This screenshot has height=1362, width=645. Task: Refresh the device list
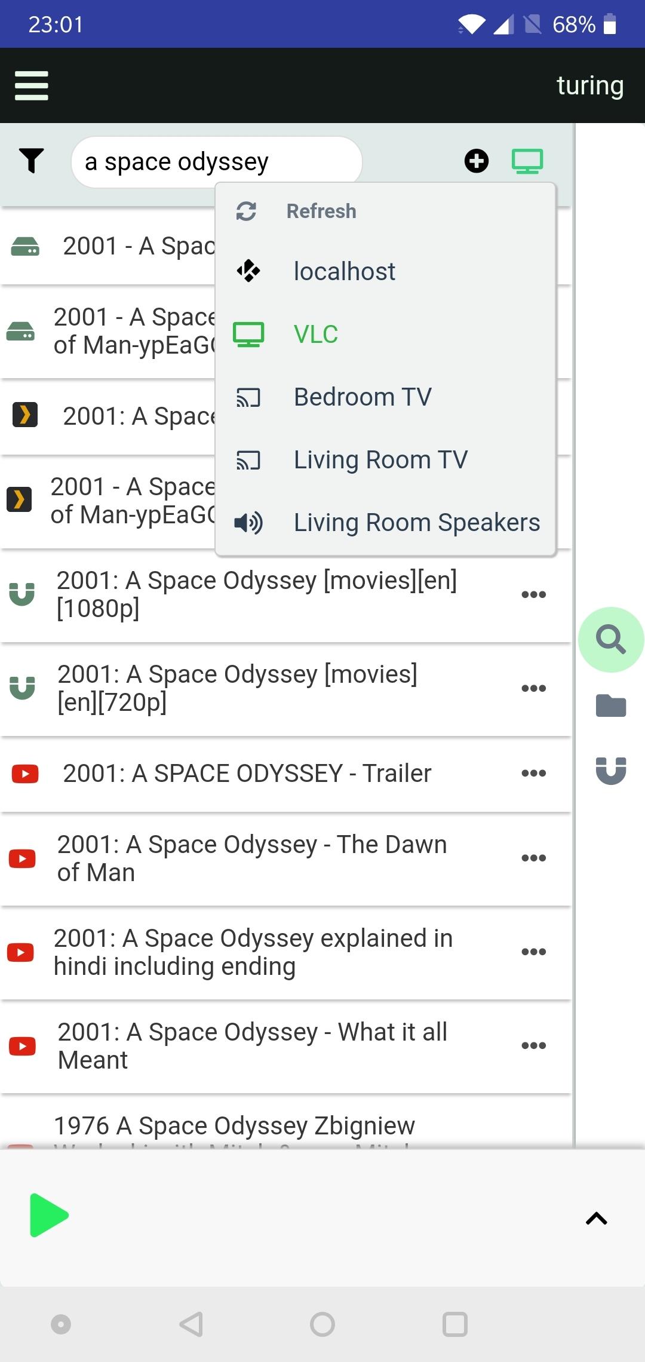point(321,211)
